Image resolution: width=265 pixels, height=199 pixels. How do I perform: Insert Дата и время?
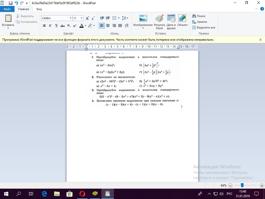click(x=171, y=22)
